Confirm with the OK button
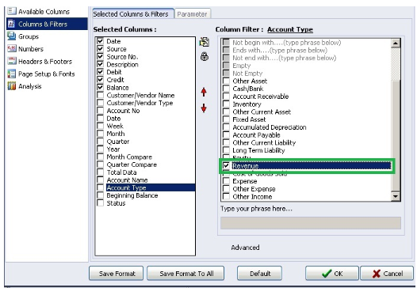This screenshot has height=295, width=417. (x=332, y=273)
